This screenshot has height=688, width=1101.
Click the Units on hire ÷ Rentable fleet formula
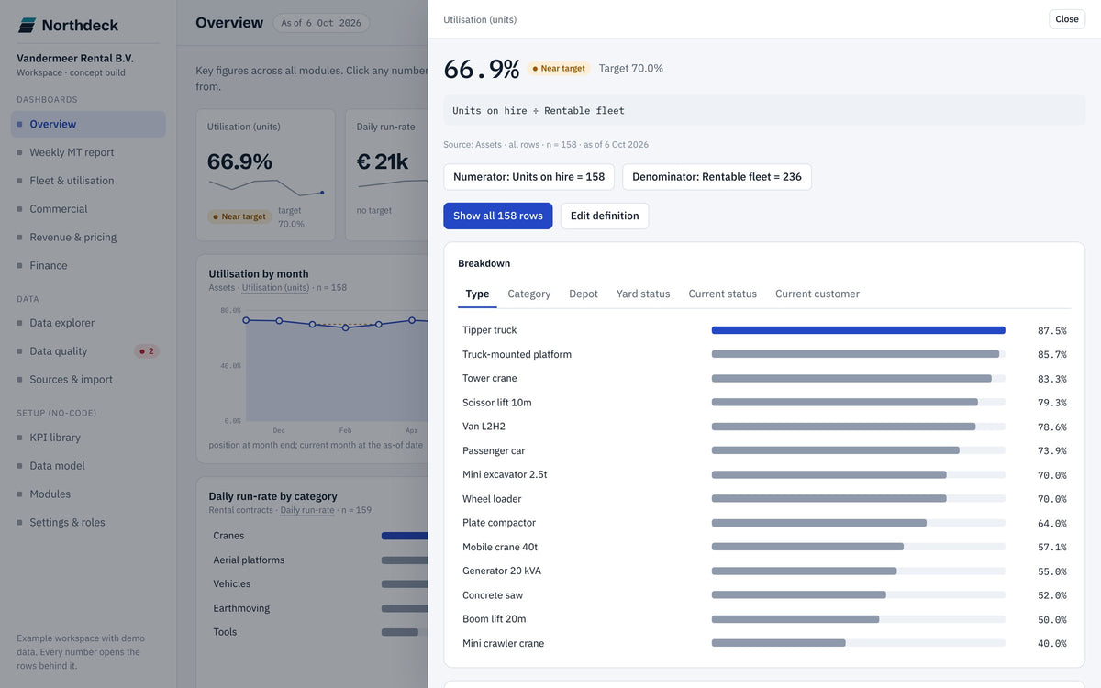[x=539, y=111]
